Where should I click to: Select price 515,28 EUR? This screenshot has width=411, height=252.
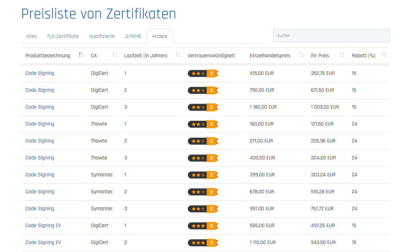coord(323,192)
